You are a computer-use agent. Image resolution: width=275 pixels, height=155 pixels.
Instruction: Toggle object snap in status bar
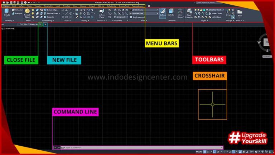pyautogui.click(x=233, y=152)
